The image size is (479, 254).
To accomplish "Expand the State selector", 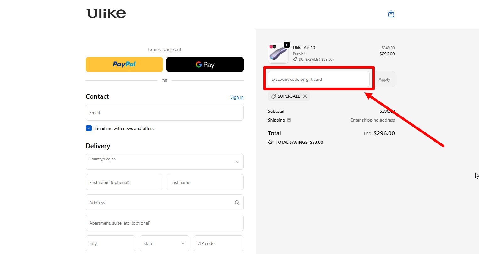I will 165,243.
